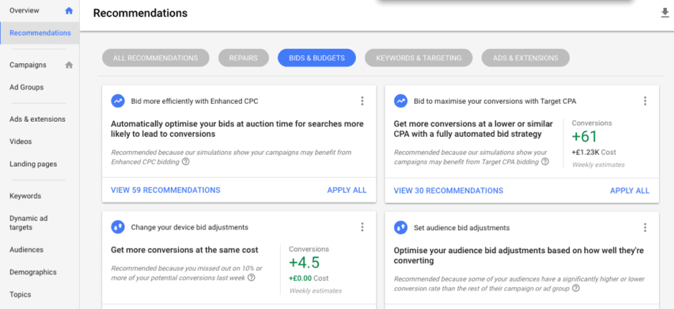This screenshot has height=309, width=674.
Task: Click home icon next to Campaigns
Action: [x=69, y=65]
